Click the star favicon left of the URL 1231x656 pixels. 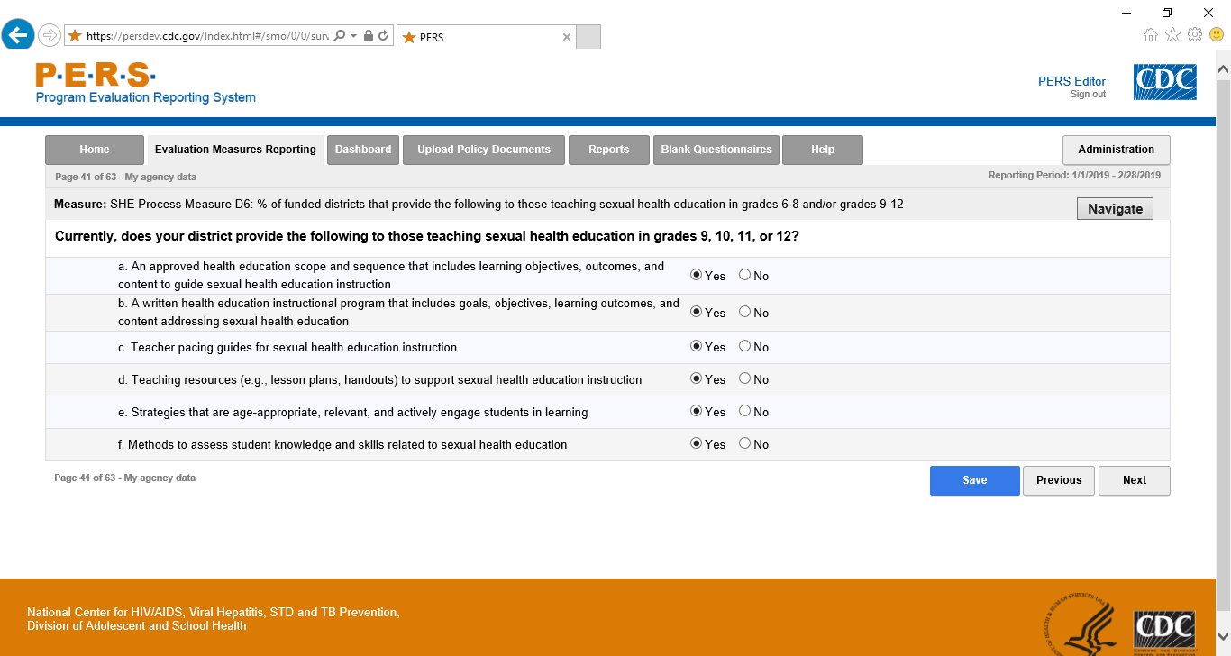75,36
